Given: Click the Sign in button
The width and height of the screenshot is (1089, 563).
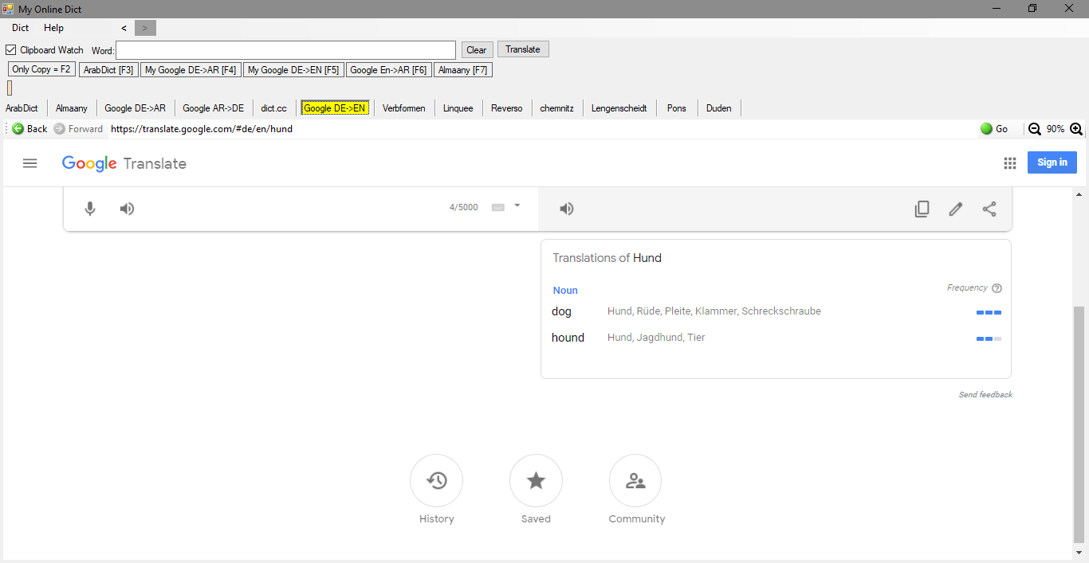Looking at the screenshot, I should tap(1052, 162).
